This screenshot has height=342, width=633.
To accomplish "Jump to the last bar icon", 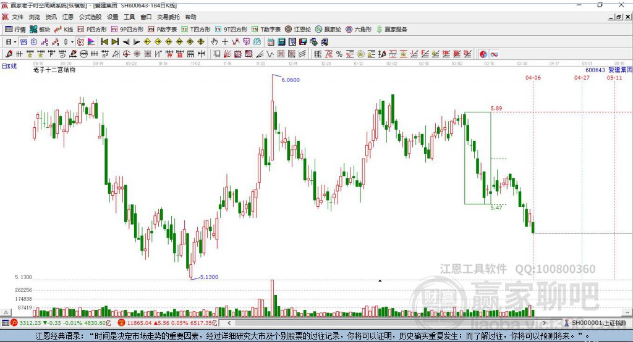I will (115, 42).
